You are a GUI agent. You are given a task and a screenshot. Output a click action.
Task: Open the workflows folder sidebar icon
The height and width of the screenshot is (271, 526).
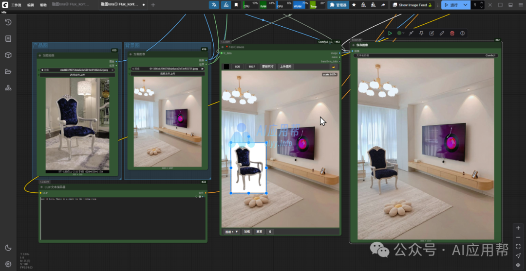pos(8,71)
